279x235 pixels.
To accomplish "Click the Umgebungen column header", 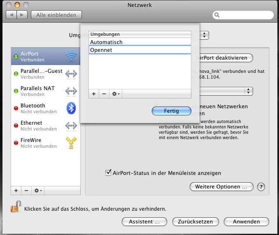I will click(140, 34).
